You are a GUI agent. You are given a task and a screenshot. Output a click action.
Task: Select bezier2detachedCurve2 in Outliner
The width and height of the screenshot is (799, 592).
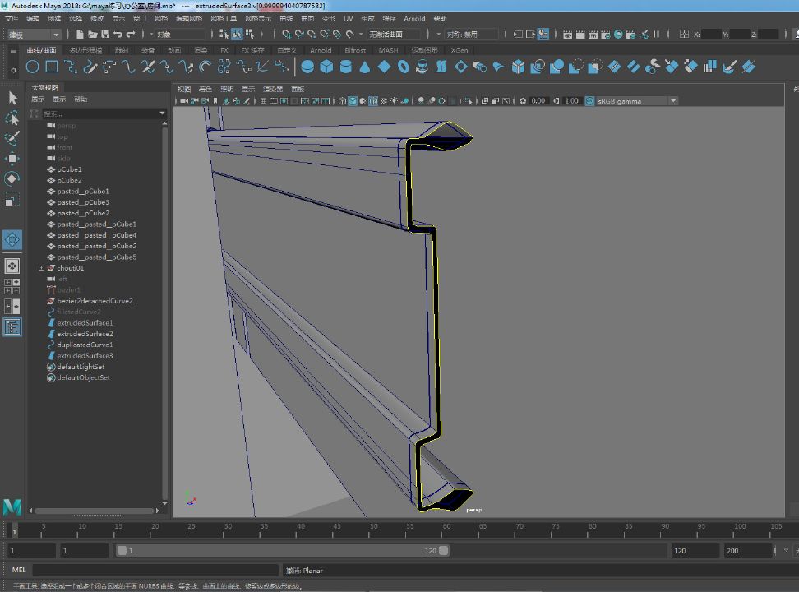pos(95,301)
